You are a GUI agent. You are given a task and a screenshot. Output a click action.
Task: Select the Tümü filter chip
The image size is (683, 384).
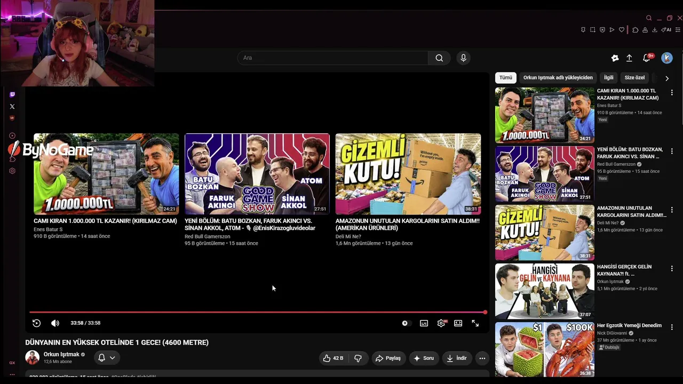pyautogui.click(x=505, y=78)
